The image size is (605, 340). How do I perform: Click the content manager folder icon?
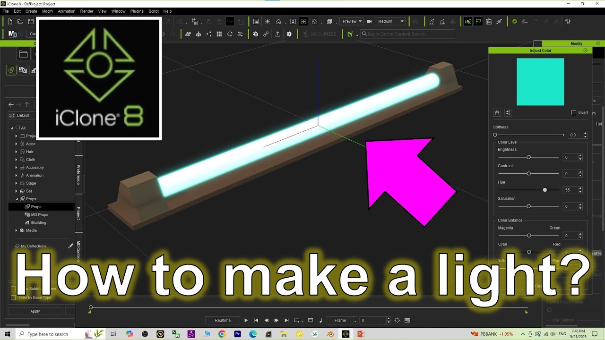(x=23, y=54)
